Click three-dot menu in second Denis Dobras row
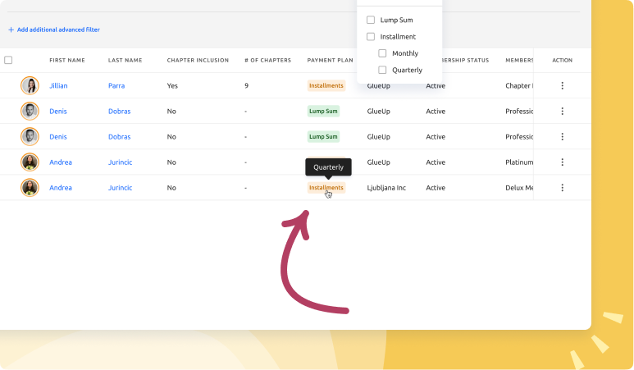634x370 pixels. (x=562, y=136)
